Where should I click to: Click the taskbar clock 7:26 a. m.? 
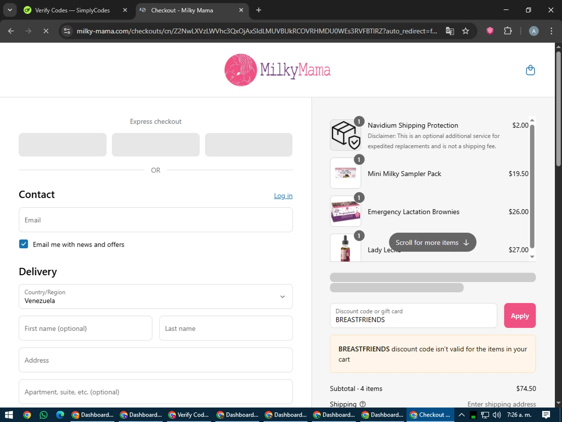[x=519, y=415]
